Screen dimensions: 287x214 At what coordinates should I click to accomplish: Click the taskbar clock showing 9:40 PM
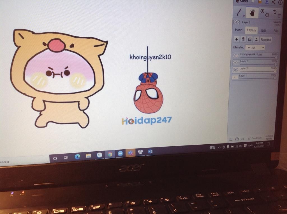click(x=259, y=145)
